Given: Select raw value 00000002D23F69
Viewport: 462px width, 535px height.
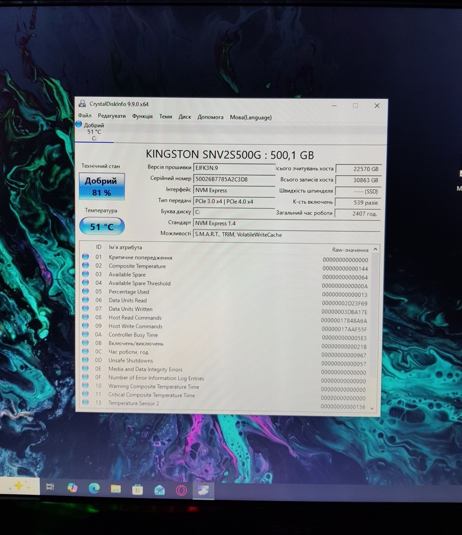Looking at the screenshot, I should (344, 304).
